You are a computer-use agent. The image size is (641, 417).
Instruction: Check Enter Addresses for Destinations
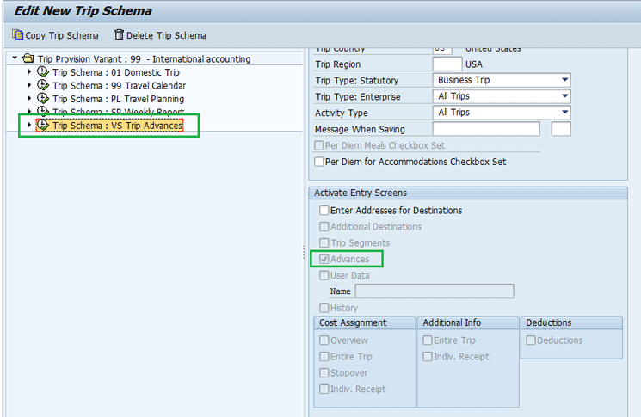coord(324,211)
